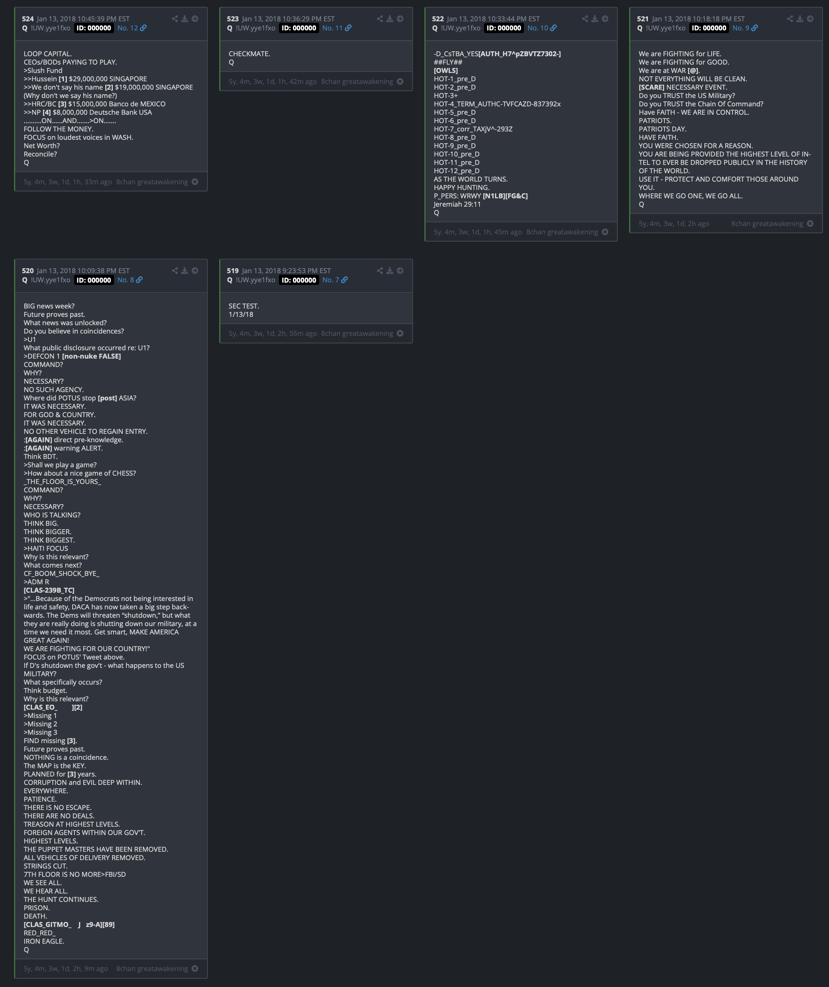Click timestamp 'Jan 13, 2018 10:09:38 PM EST'
Screen dimensions: 829x987
[83, 271]
